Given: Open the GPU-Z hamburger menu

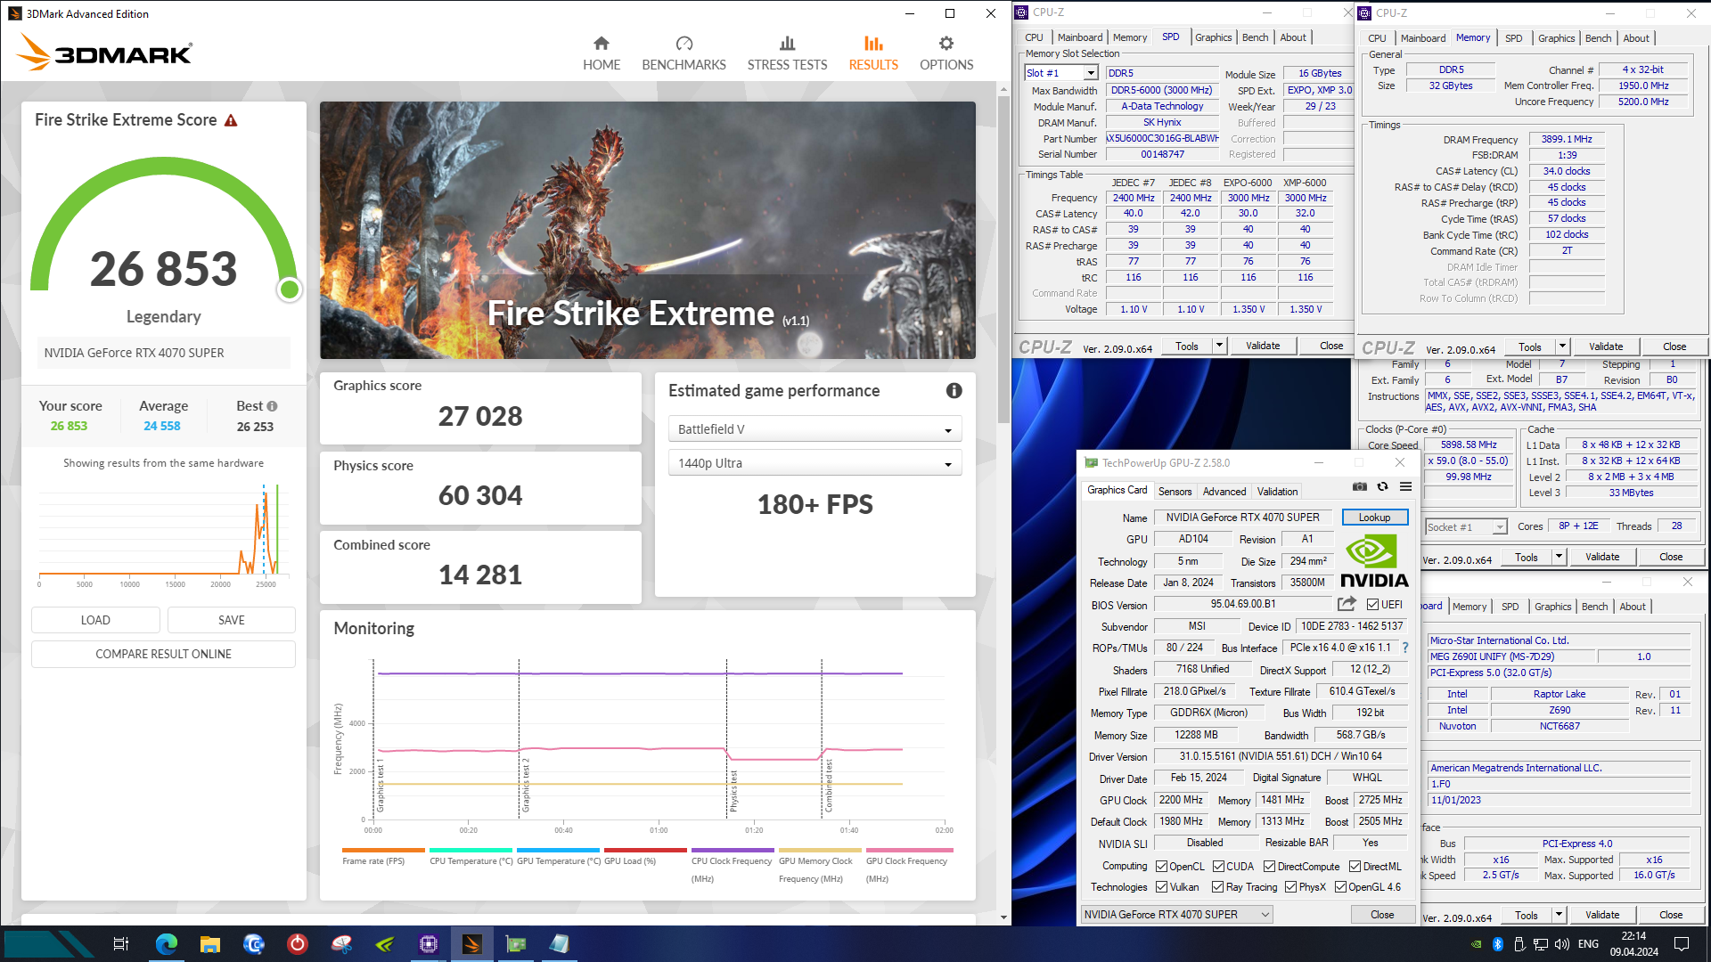Looking at the screenshot, I should 1405,486.
